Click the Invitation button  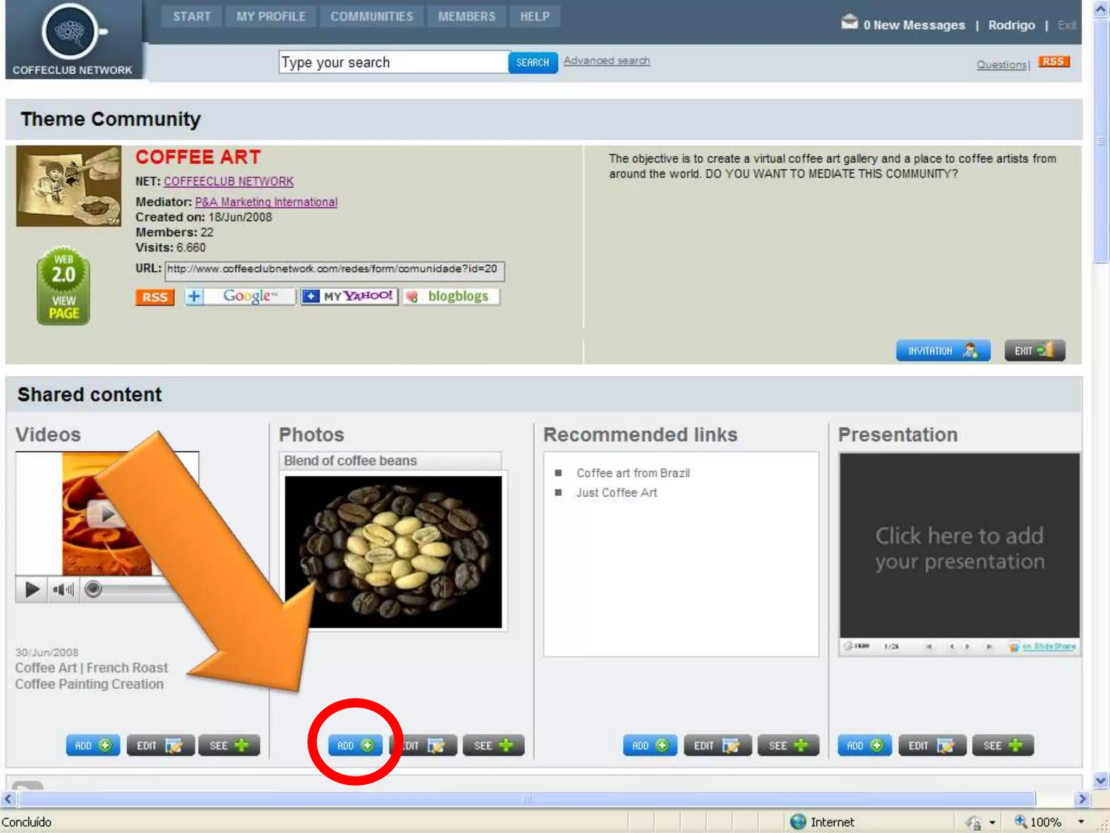click(x=943, y=351)
